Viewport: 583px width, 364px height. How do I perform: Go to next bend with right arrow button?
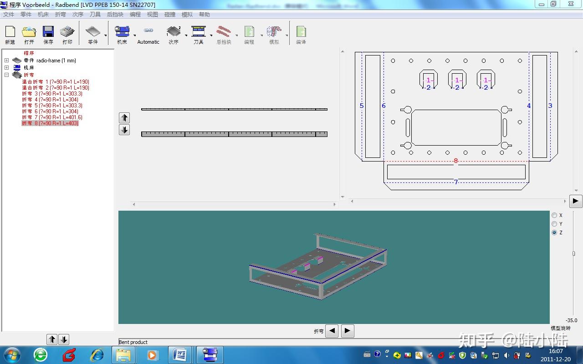point(348,331)
